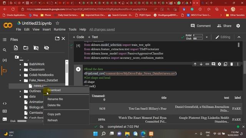Open Windows Start button on taskbar
Screen dimensions: 246x138
[x=96, y=134]
